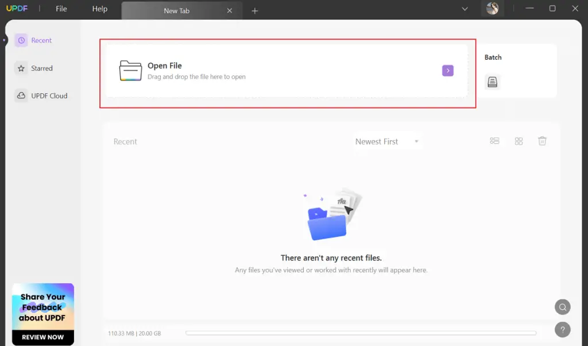Open the help question mark button
Viewport: 588px width, 346px height.
[563, 329]
